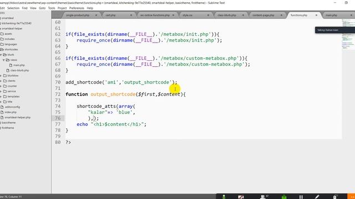Image resolution: width=355 pixels, height=199 pixels.
Task: Click the crossed-out camera video icon
Action: [x=241, y=197]
